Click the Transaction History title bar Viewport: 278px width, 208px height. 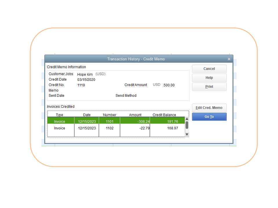tap(136, 59)
